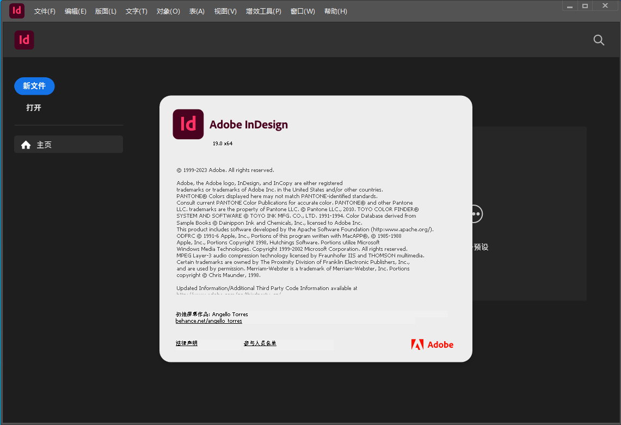Click the InDesign icon in the About dialog
Viewport: 621px width, 425px height.
pyautogui.click(x=188, y=124)
